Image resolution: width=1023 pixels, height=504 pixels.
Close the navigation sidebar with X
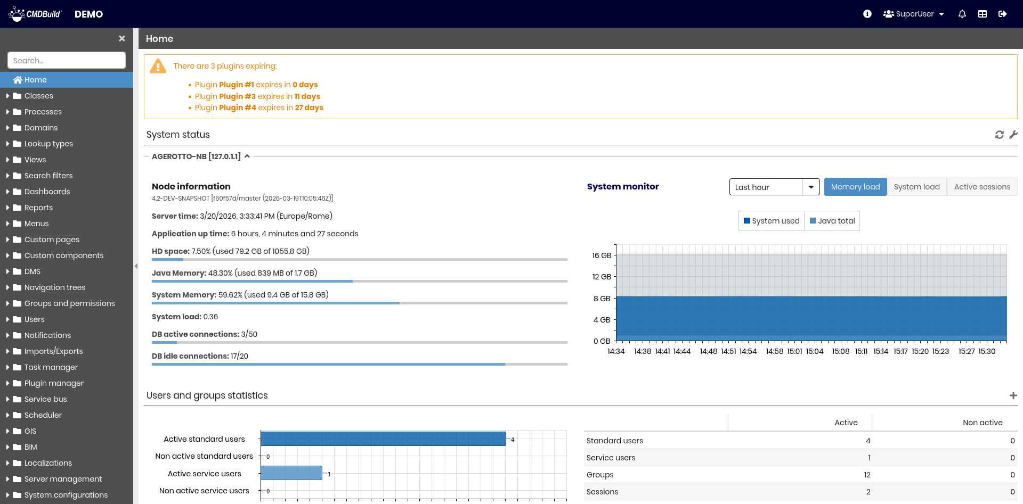[122, 38]
